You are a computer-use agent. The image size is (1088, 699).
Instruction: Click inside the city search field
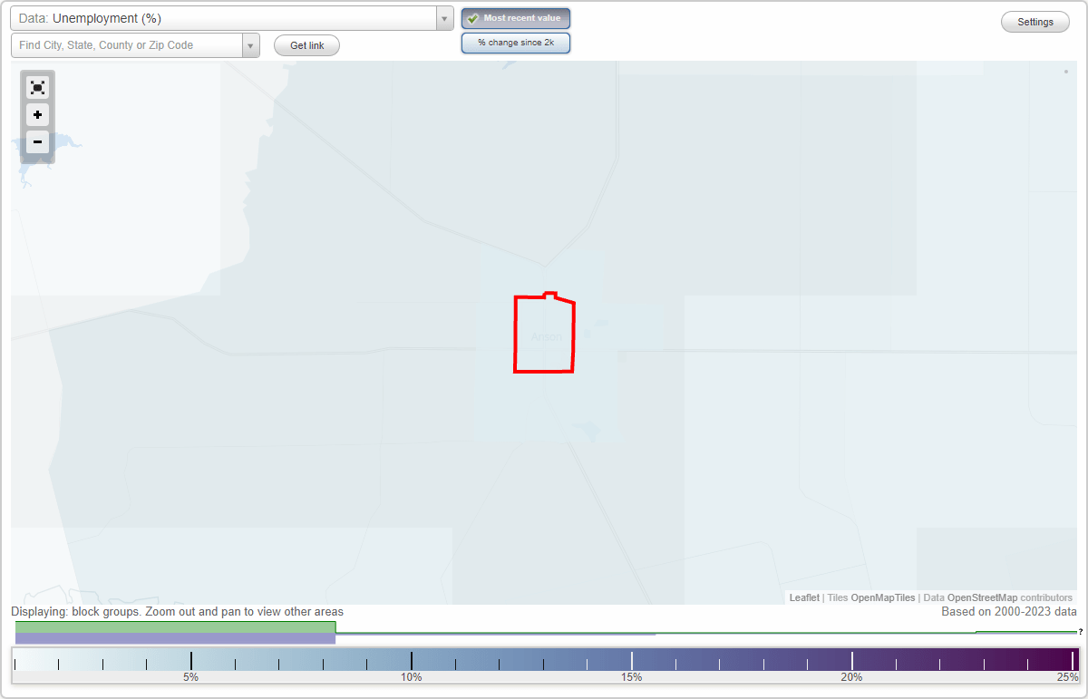click(127, 44)
